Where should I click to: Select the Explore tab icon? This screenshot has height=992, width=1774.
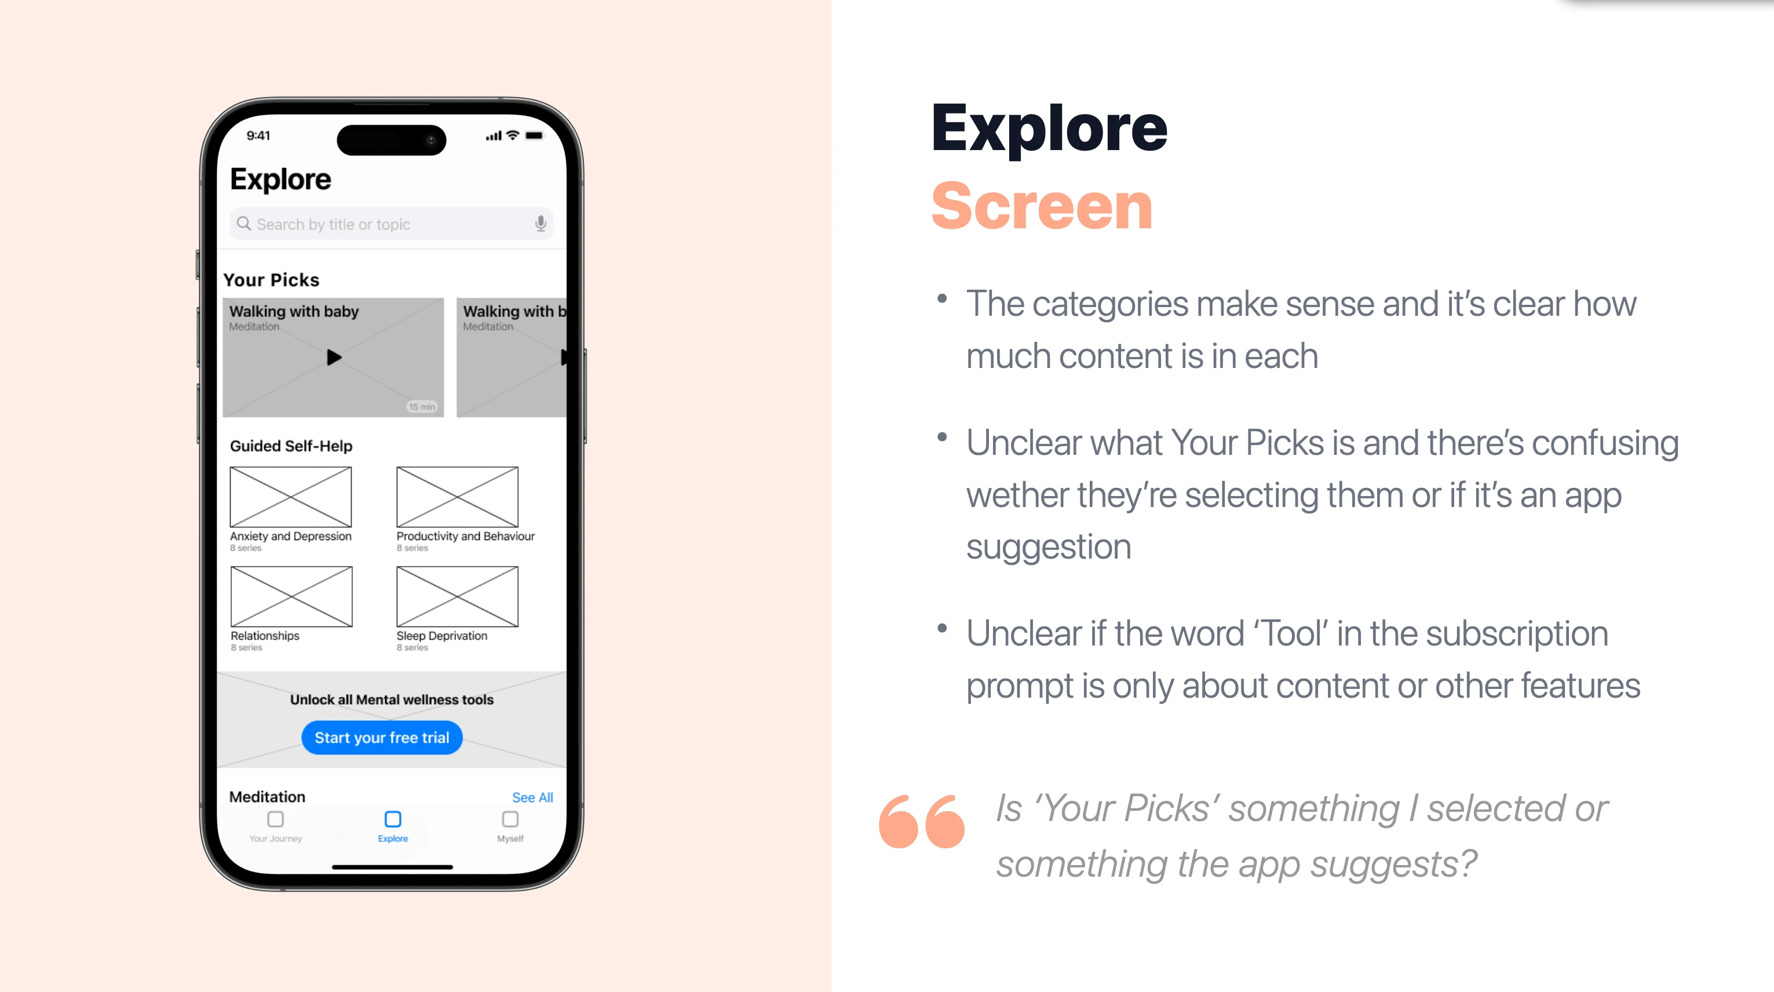click(x=392, y=819)
